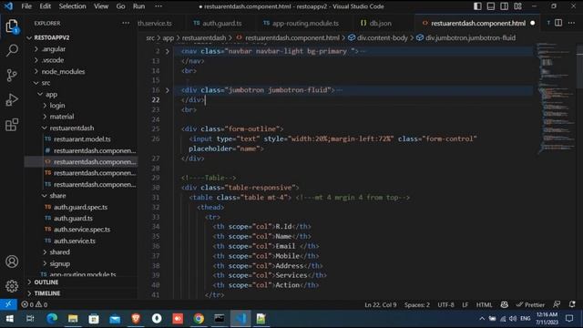The width and height of the screenshot is (583, 328).
Task: Open overflow menu ellipsis in menu bar
Action: [x=159, y=6]
